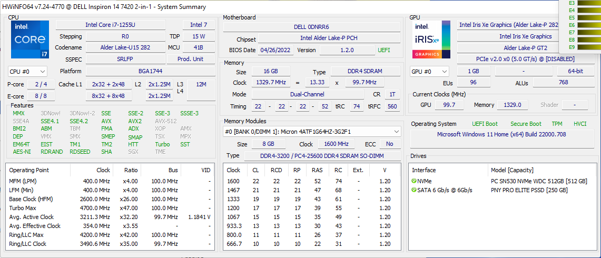The height and width of the screenshot is (258, 601).
Task: Click the memory Type DDR4 SDRAM field
Action: tap(366, 71)
